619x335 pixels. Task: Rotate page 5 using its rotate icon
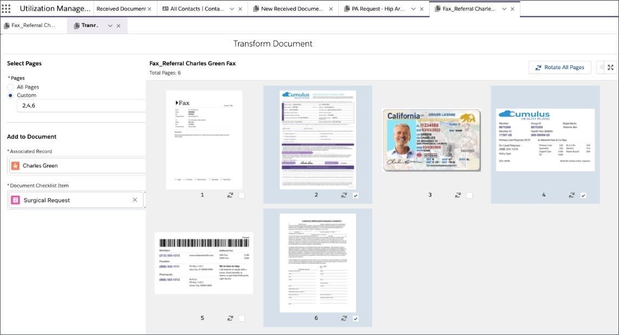coord(230,318)
